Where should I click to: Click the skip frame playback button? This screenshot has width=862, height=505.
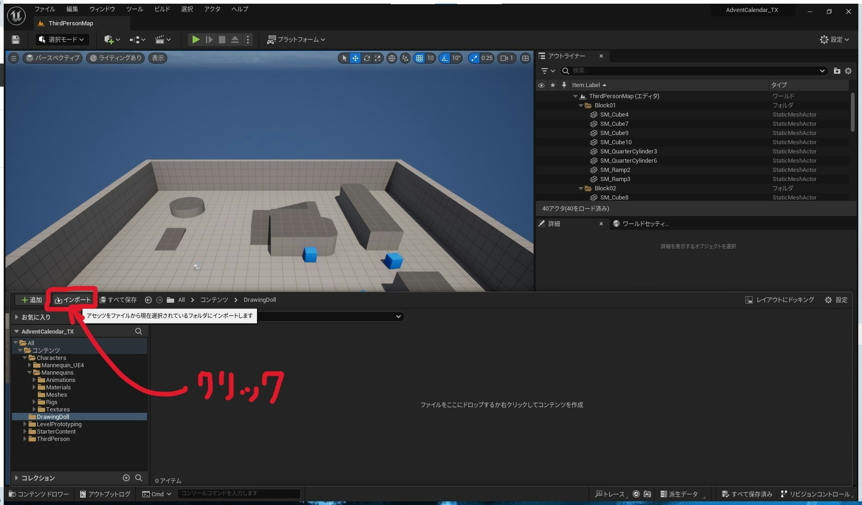(x=209, y=40)
